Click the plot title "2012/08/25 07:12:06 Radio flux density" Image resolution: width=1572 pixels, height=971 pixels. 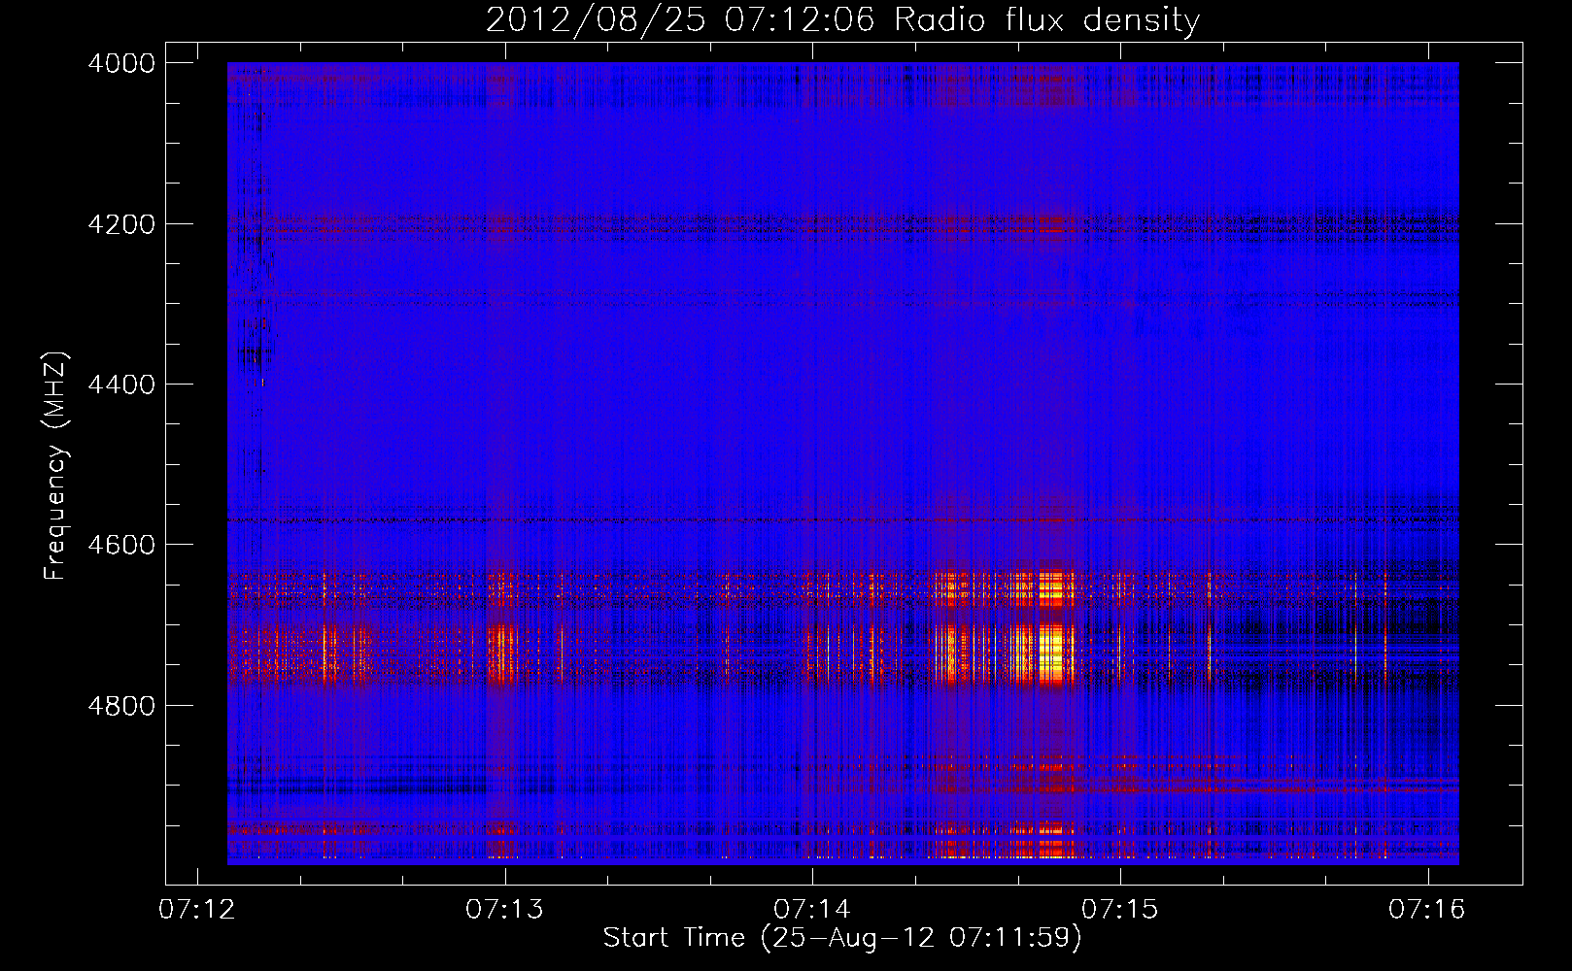[x=842, y=19]
